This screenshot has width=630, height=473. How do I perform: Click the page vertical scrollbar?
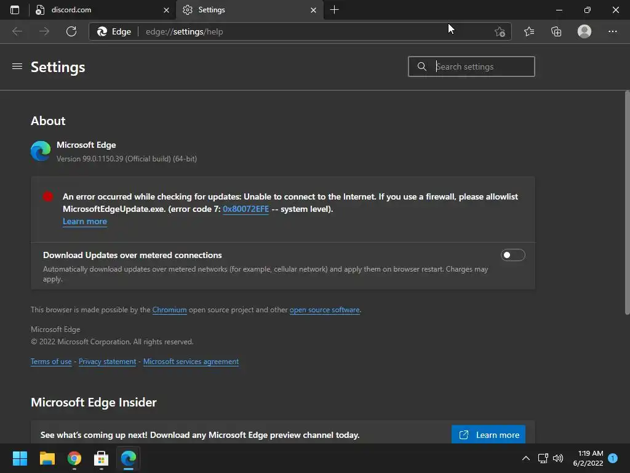pyautogui.click(x=627, y=203)
